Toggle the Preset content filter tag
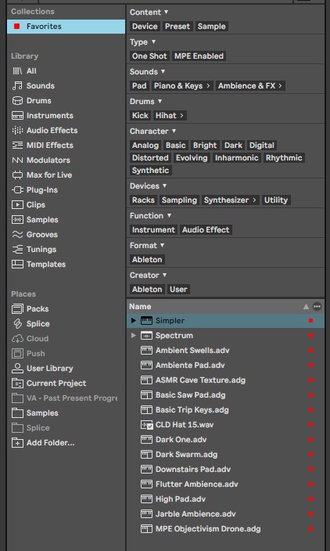This screenshot has height=551, width=330. (x=178, y=27)
